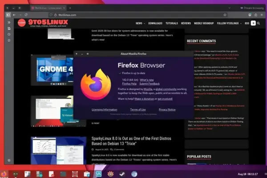Open the Aug 18 clock in panel
Screen dimensions: 267x178
[x=248, y=174]
